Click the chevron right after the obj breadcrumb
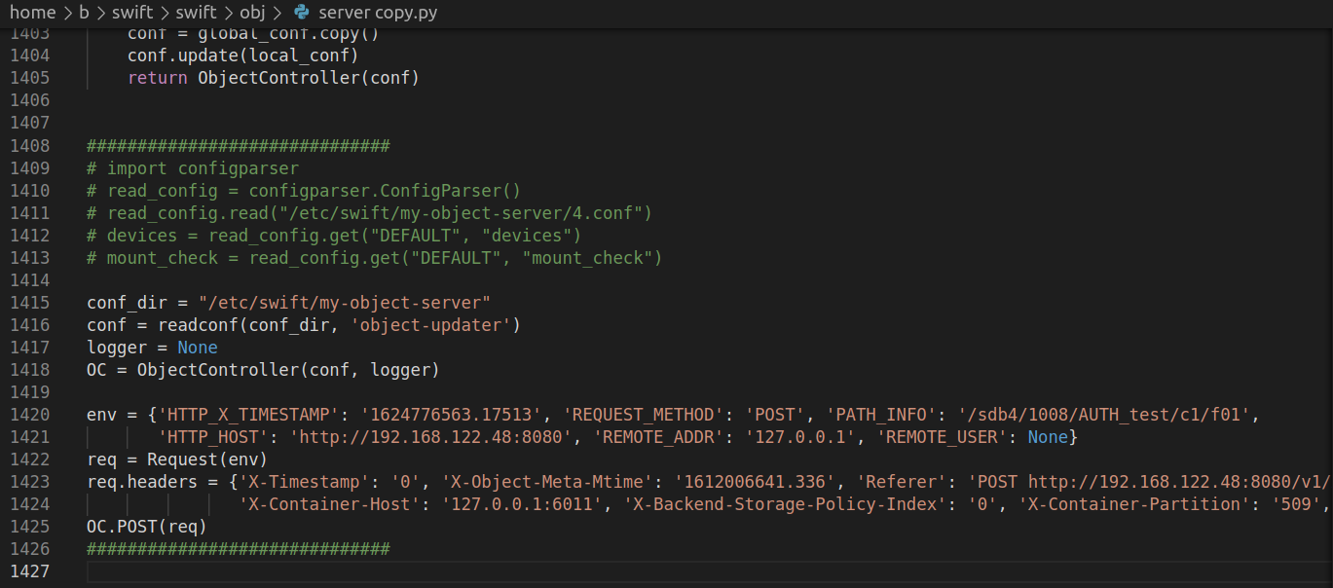 [277, 13]
